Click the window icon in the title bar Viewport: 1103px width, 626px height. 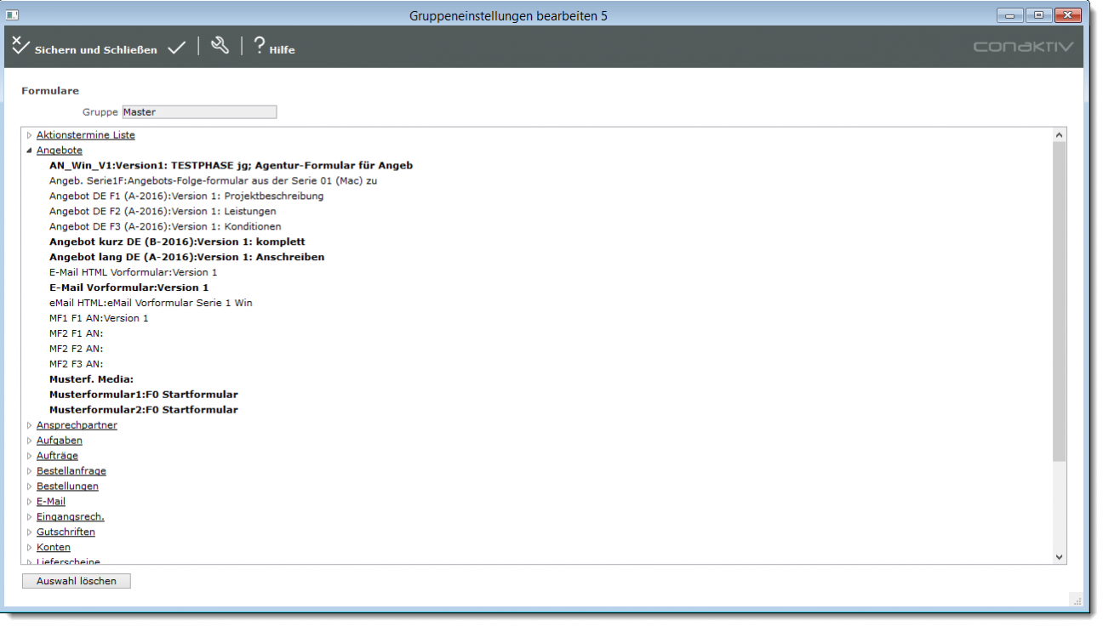(12, 15)
